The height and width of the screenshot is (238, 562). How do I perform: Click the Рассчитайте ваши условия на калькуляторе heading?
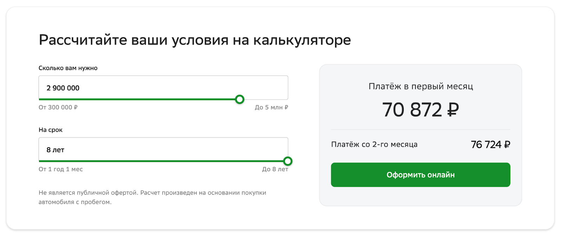pos(195,40)
